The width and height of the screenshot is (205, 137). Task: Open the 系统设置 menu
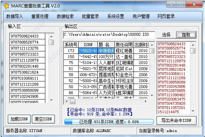[x=115, y=16]
